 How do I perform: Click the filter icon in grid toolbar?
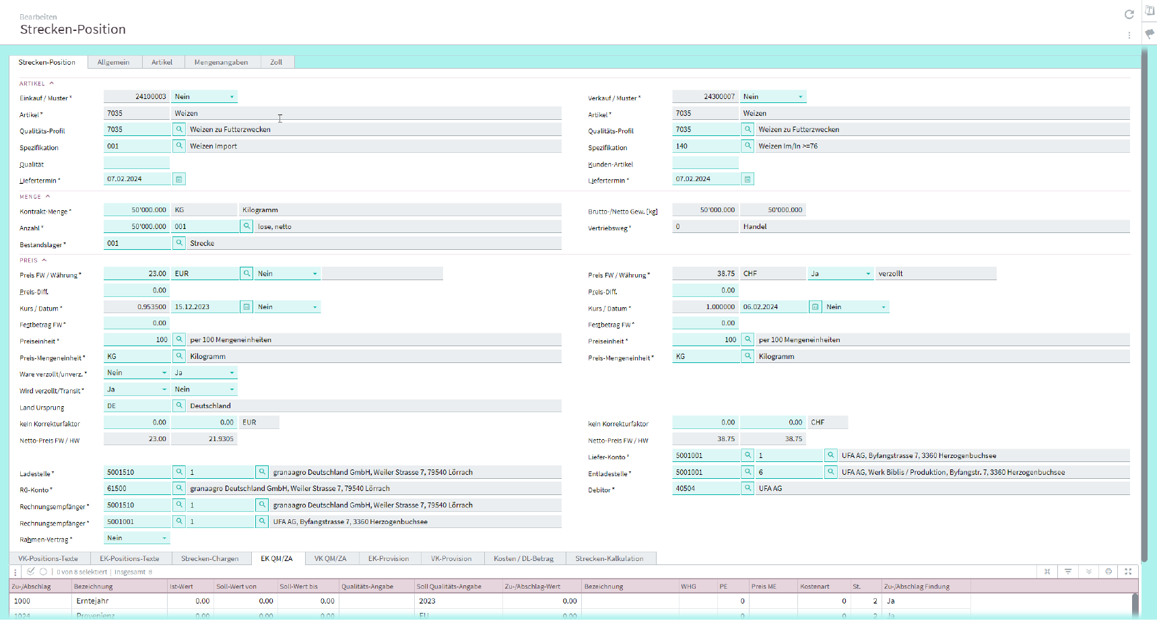coord(1067,572)
